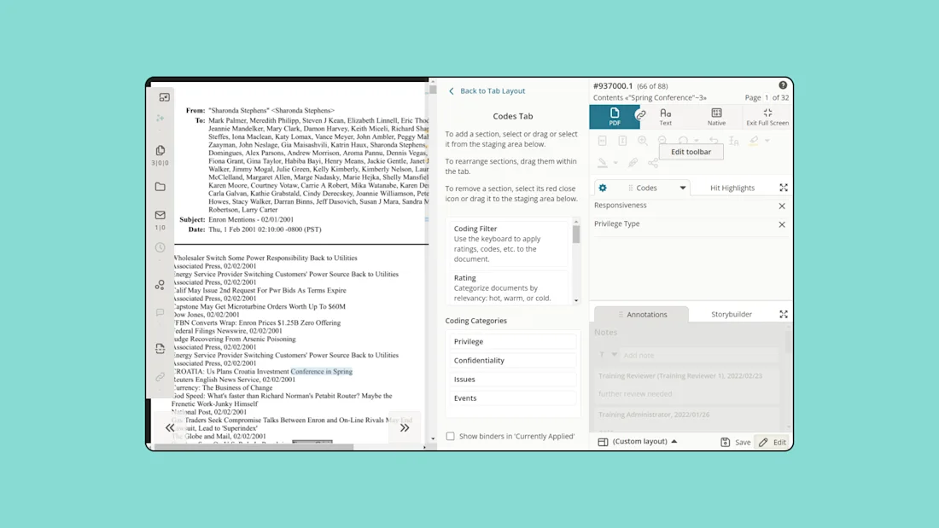Screen dimensions: 939x528
Task: Open the duplicates documents sidebar icon
Action: tap(160, 150)
